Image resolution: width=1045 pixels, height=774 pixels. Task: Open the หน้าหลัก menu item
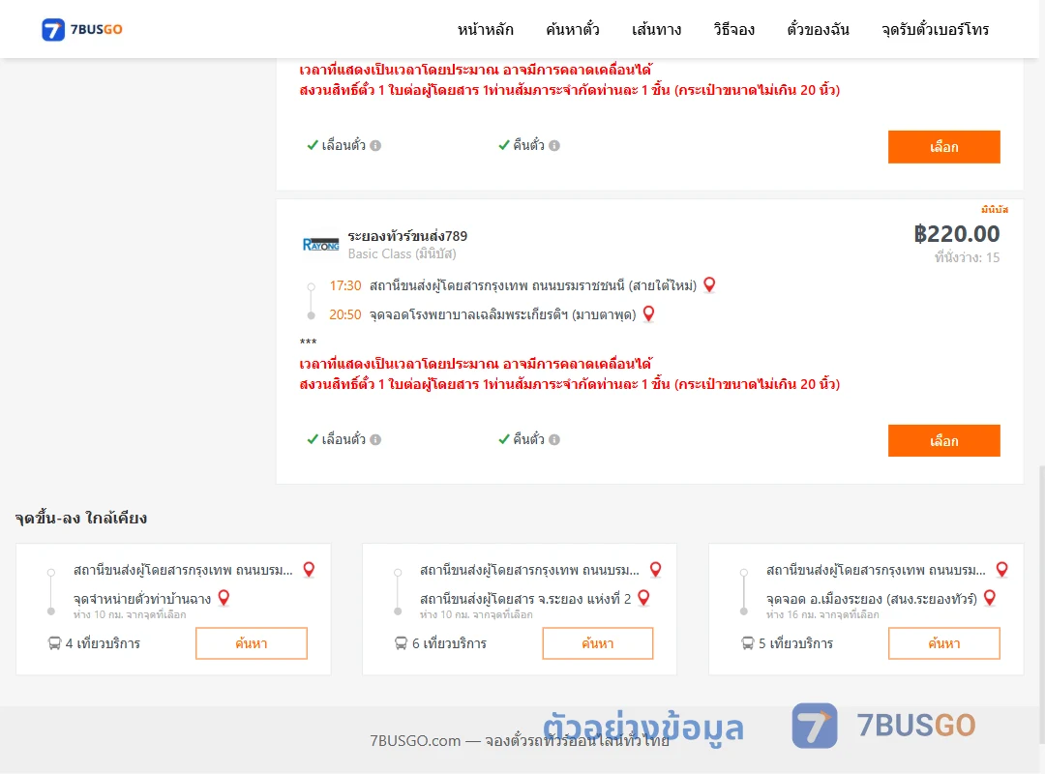(485, 29)
